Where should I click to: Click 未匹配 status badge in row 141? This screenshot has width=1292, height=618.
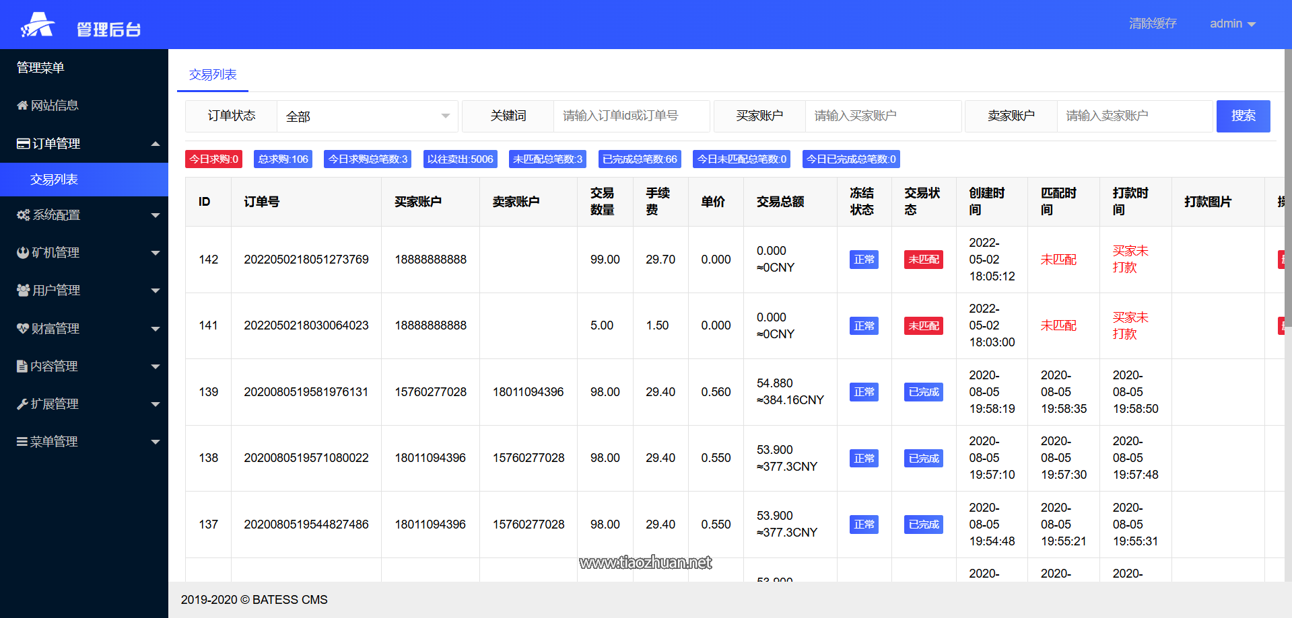tap(924, 325)
